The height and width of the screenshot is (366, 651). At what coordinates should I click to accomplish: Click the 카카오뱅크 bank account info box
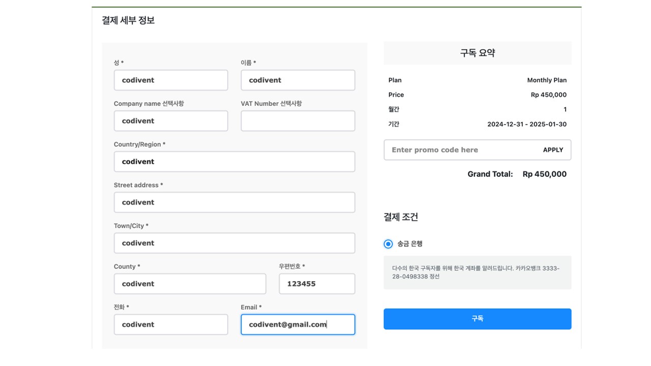pyautogui.click(x=477, y=272)
